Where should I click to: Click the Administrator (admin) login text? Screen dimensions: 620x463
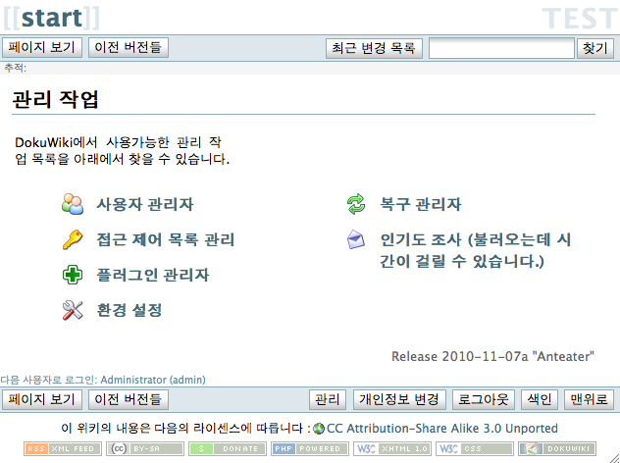tap(153, 380)
